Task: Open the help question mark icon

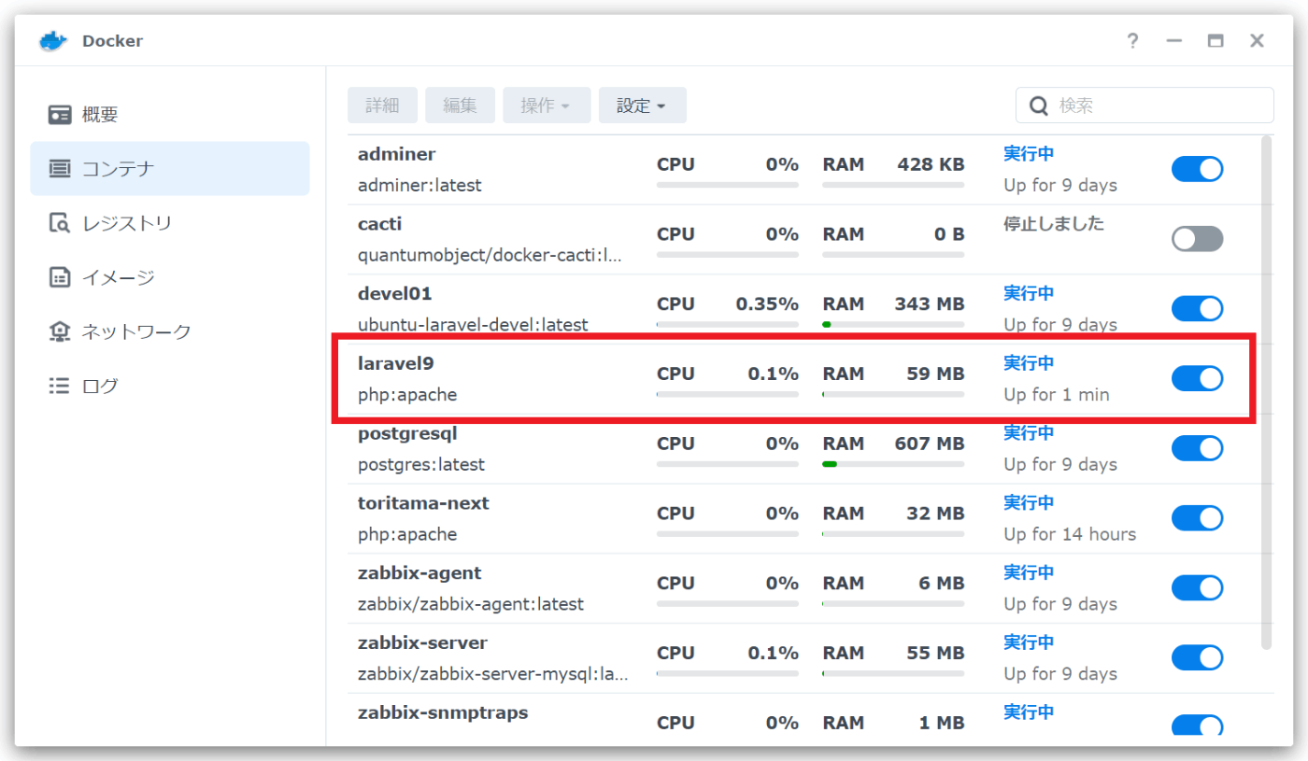Action: pyautogui.click(x=1132, y=41)
